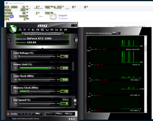Click the purple chat icon in Viber
Viewport: 153px width, 121px height.
[x=12, y=17]
